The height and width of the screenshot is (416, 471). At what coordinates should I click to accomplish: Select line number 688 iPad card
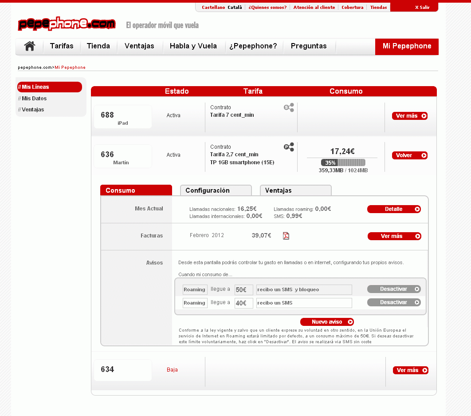(x=122, y=117)
